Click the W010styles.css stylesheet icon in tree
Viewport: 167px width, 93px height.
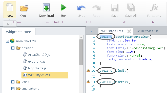tap(25, 75)
